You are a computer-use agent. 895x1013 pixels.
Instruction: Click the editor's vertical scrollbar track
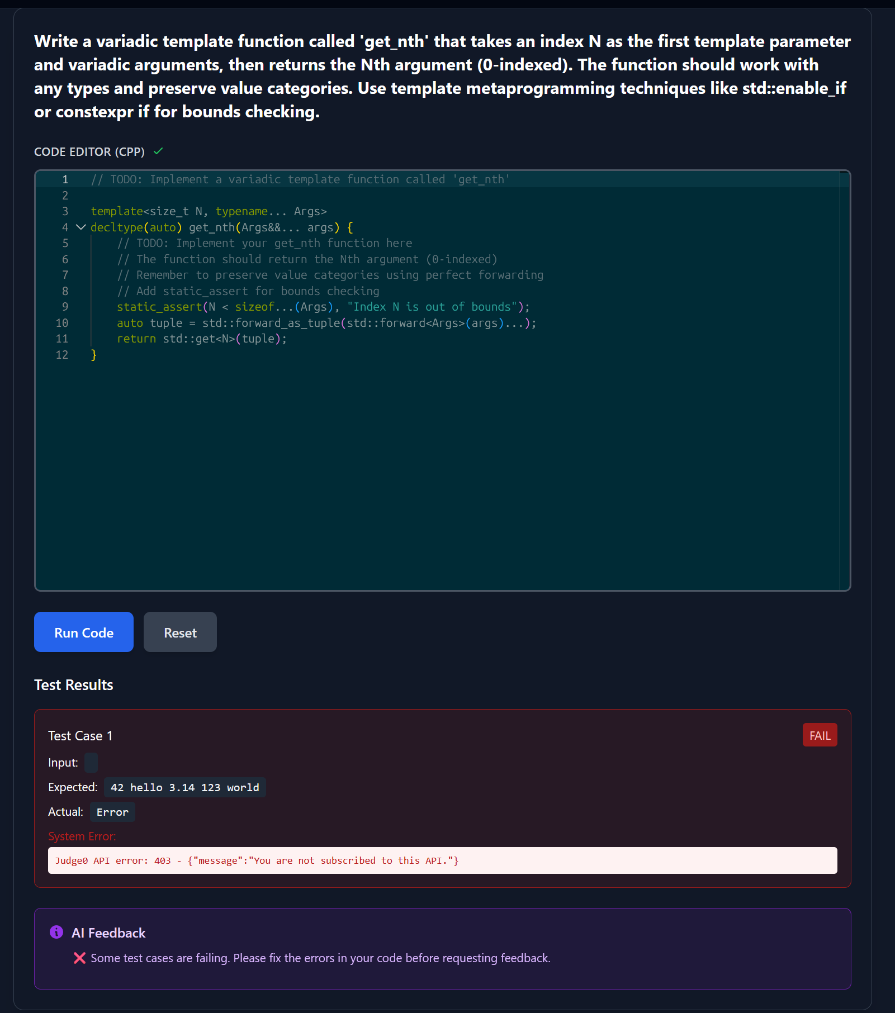[x=844, y=380]
